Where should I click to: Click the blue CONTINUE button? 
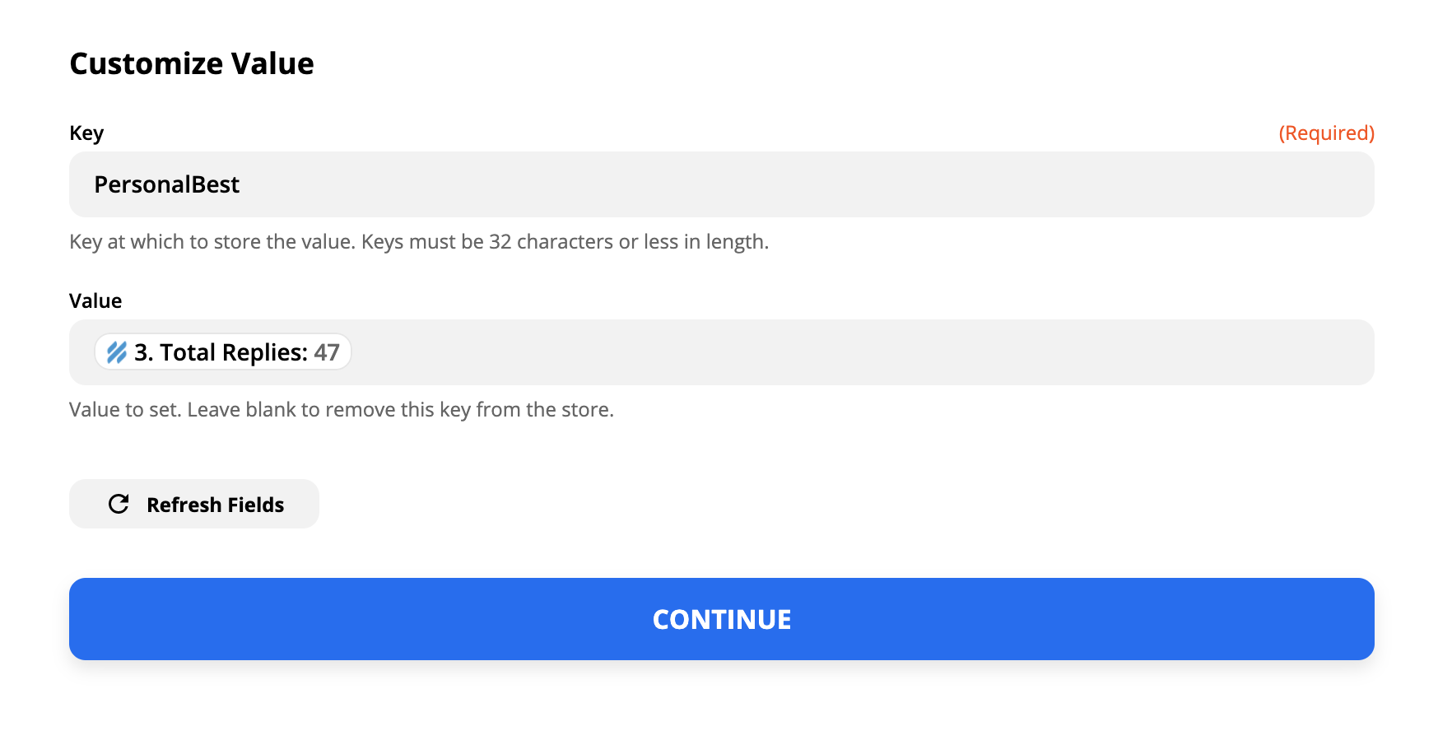pos(722,619)
